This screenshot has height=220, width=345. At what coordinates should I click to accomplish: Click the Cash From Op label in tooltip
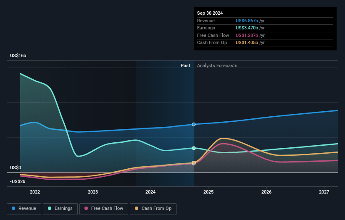(212, 43)
